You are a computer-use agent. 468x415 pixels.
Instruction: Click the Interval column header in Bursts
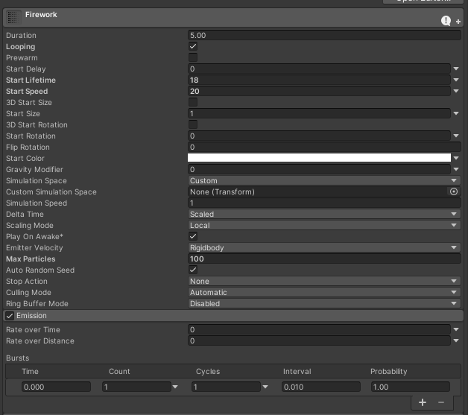point(297,371)
